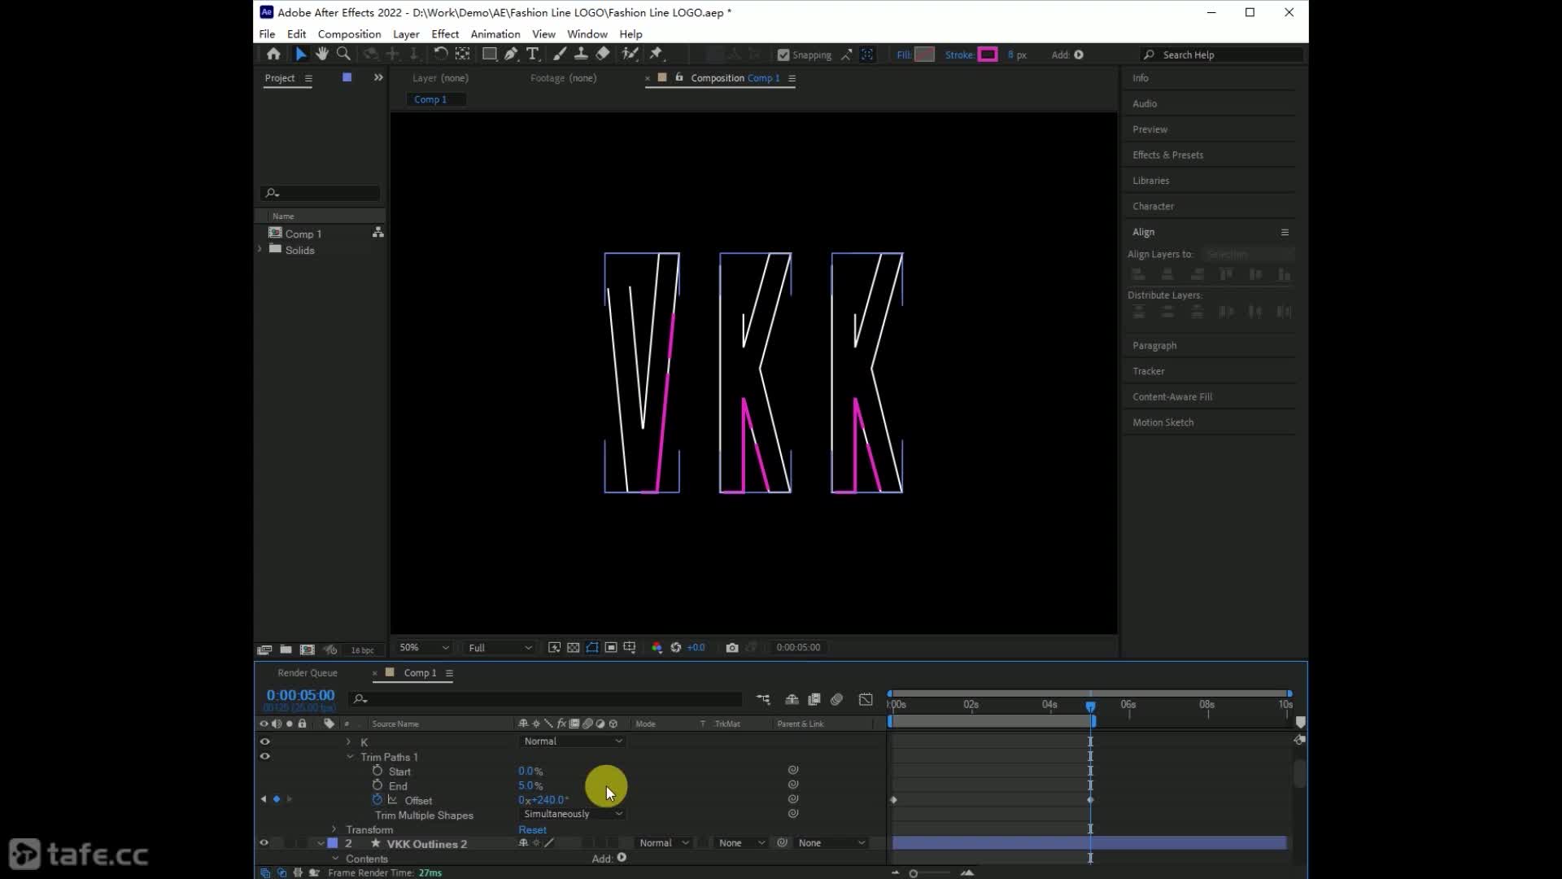Click the timeline zoom slider
The image size is (1562, 879).
tap(931, 873)
